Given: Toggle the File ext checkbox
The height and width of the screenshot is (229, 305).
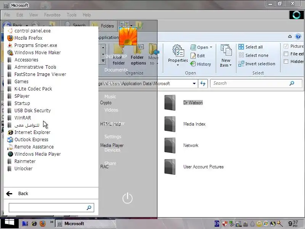Looking at the screenshot, I should click(286, 54).
